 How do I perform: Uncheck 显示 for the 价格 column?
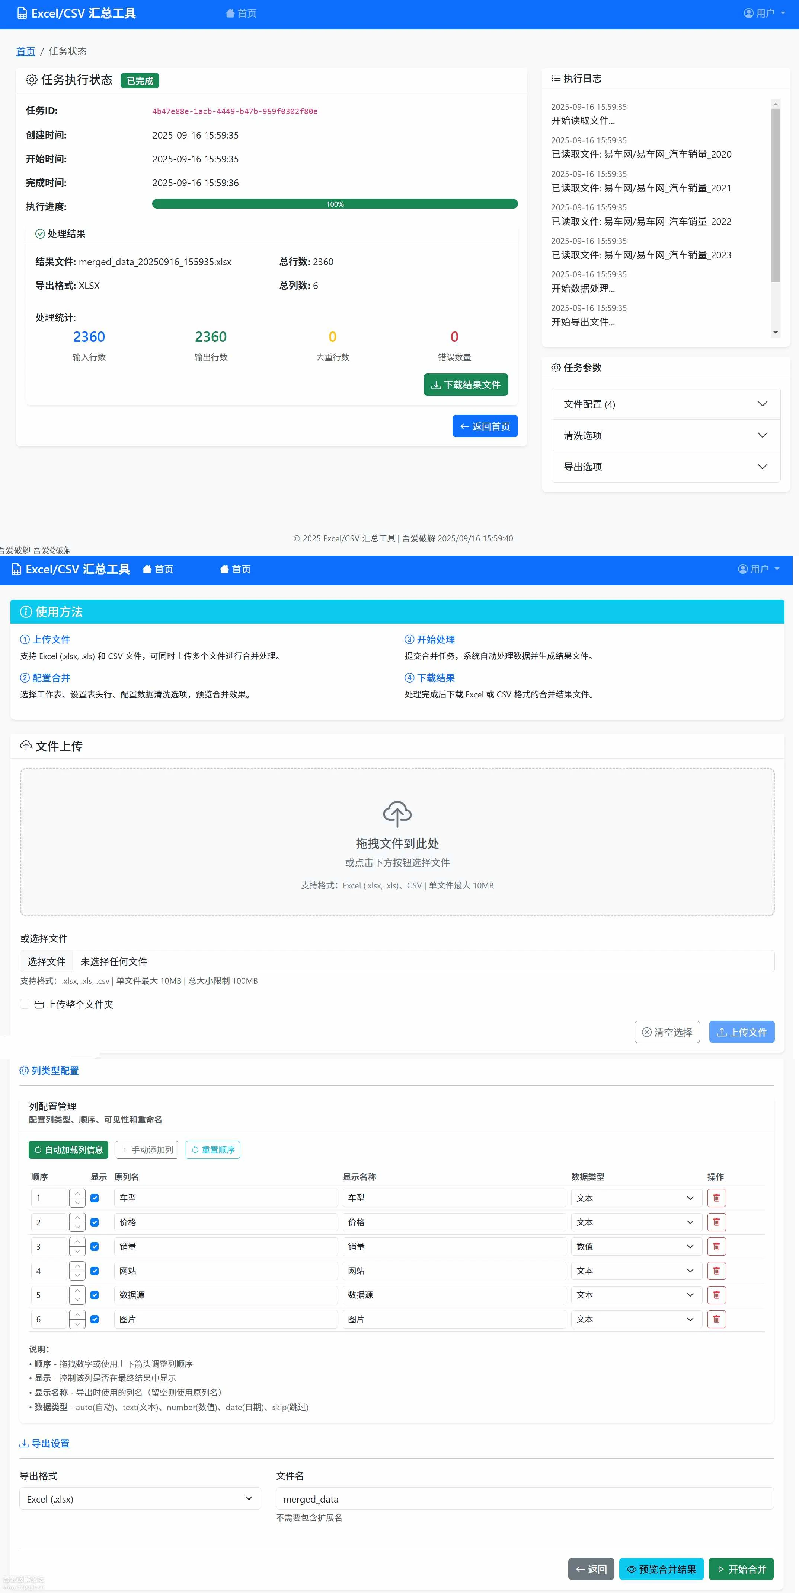click(95, 1222)
